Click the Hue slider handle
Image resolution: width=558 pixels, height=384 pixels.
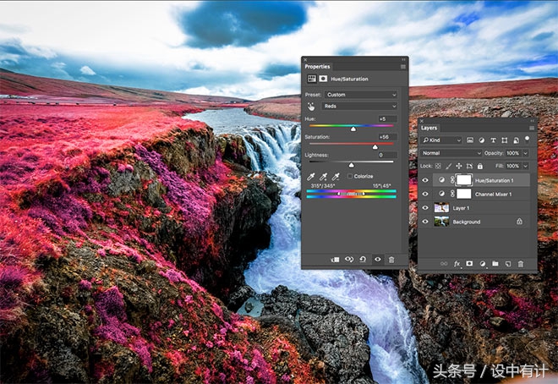[353, 129]
